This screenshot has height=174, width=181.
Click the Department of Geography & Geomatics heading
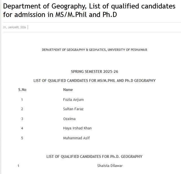click(94, 50)
